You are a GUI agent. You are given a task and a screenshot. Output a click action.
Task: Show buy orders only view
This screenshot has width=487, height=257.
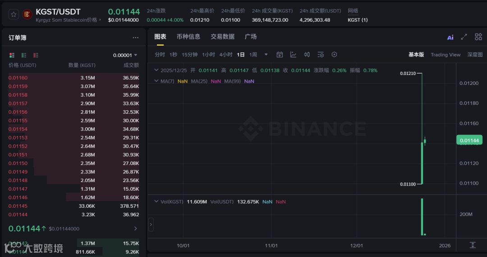[x=23, y=55]
